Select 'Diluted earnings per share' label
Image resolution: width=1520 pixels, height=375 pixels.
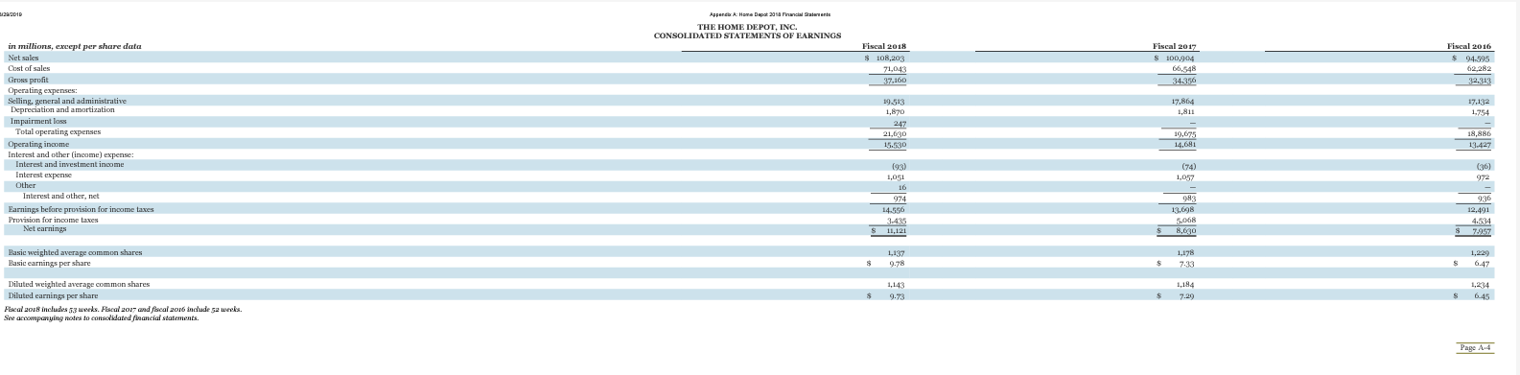point(53,296)
